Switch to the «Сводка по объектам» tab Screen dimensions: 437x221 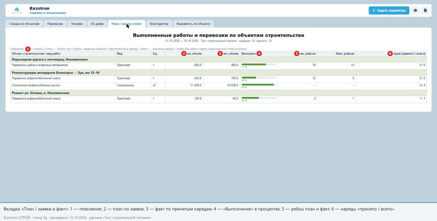(24, 24)
